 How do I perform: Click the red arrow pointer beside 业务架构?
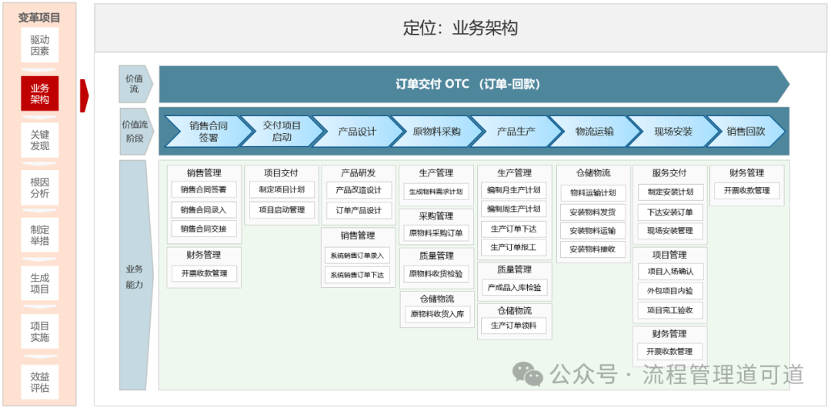[84, 95]
